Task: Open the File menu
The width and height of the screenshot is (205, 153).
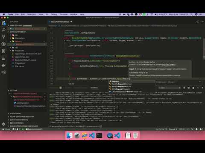Action: (x=17, y=14)
